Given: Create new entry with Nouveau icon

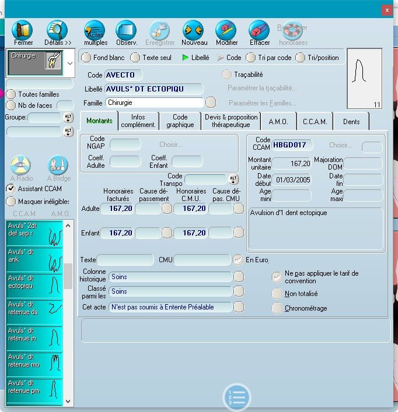Looking at the screenshot, I should [194, 30].
